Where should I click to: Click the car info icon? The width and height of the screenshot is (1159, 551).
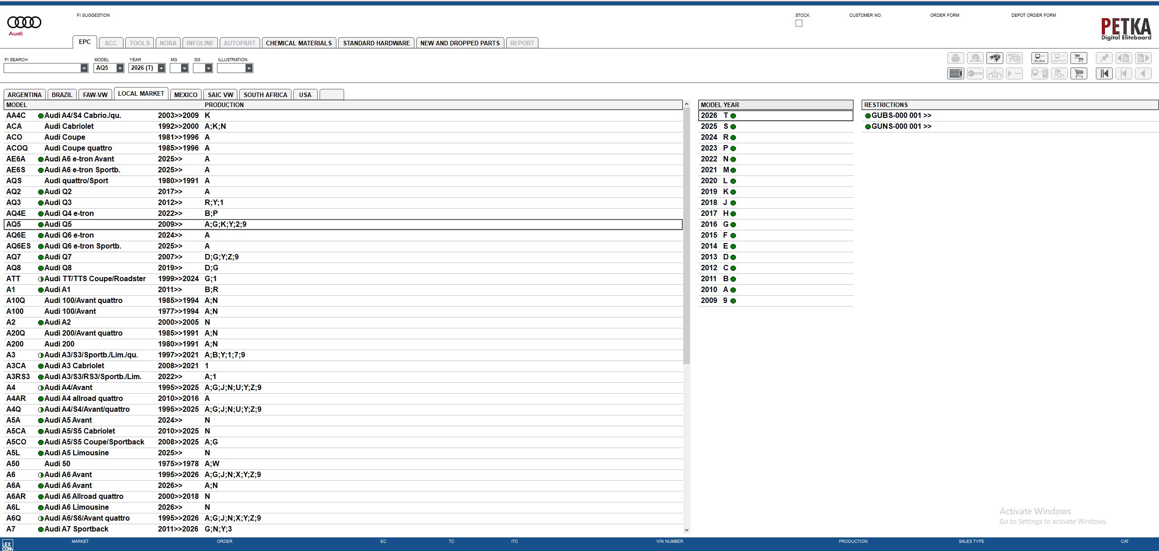[995, 73]
